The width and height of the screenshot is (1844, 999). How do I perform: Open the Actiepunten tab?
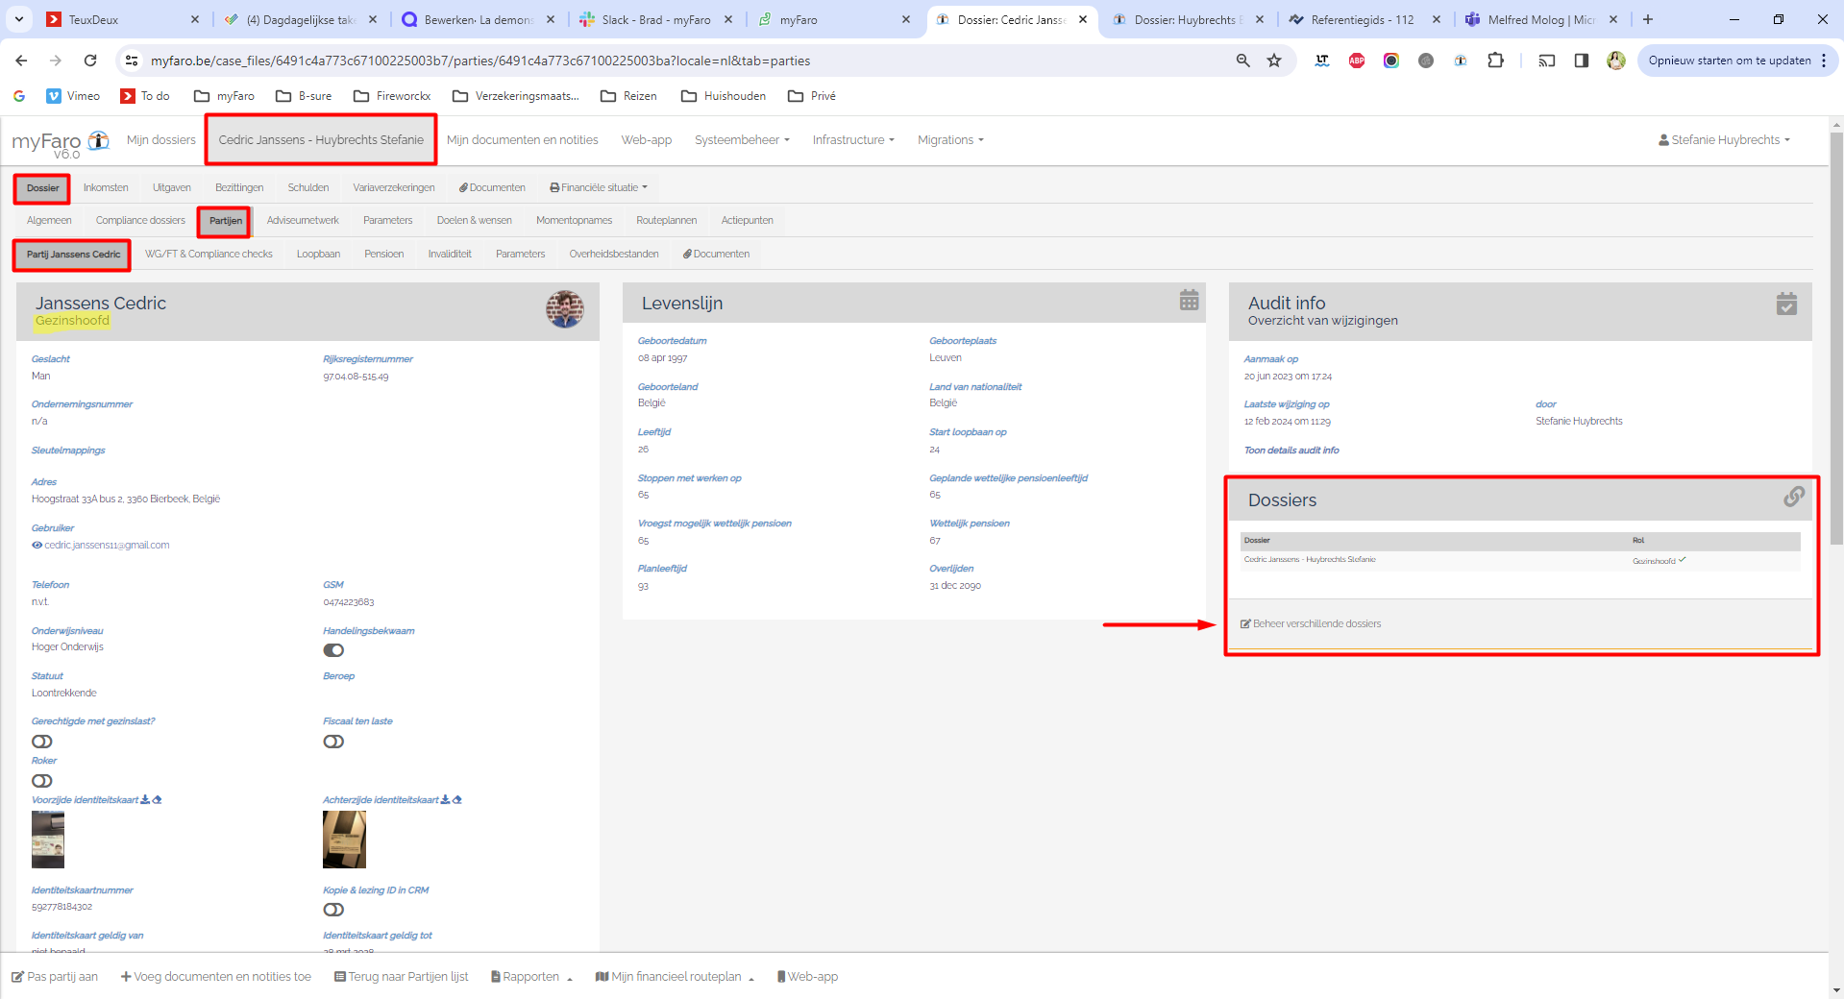pos(747,220)
